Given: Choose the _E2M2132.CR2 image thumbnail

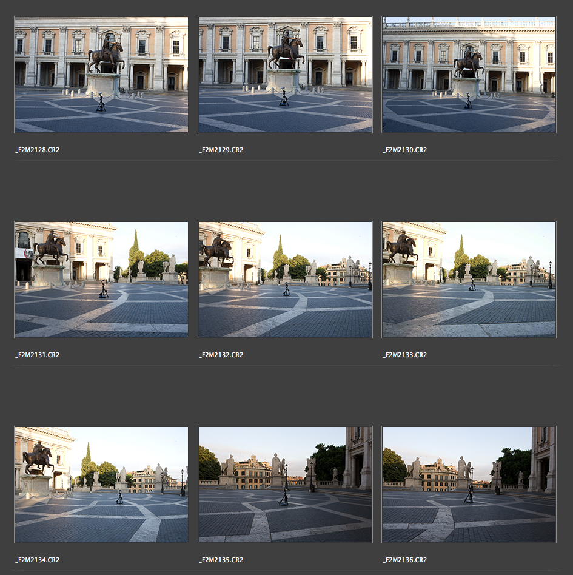Looking at the screenshot, I should click(x=285, y=280).
